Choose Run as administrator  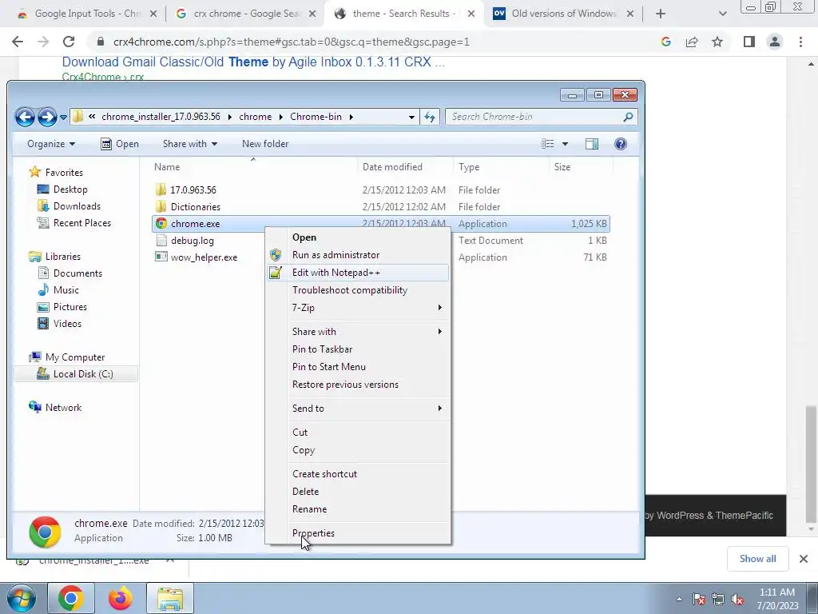pyautogui.click(x=357, y=255)
